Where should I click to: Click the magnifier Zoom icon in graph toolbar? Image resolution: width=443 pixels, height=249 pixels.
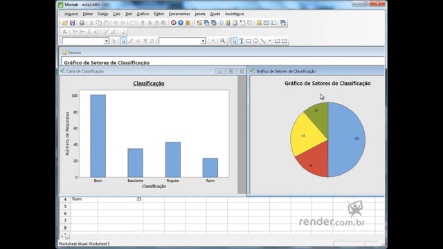tap(223, 41)
